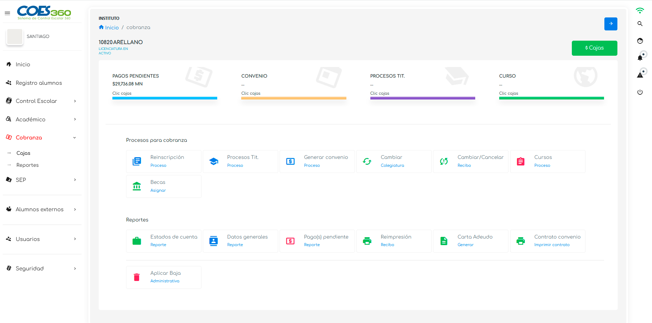Screen dimensions: 652x323
Task: Open the search magnifier icon
Action: coord(640,24)
